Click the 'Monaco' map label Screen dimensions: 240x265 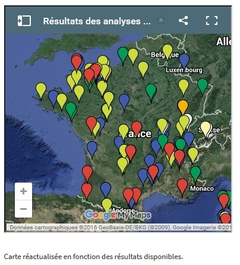pos(202,189)
